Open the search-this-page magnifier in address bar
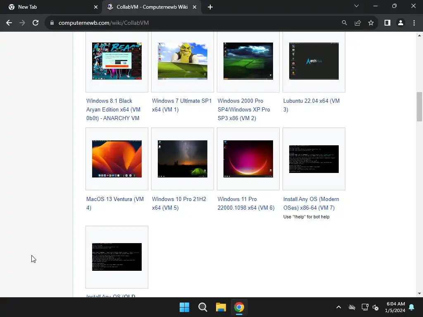This screenshot has height=317, width=423. click(345, 23)
